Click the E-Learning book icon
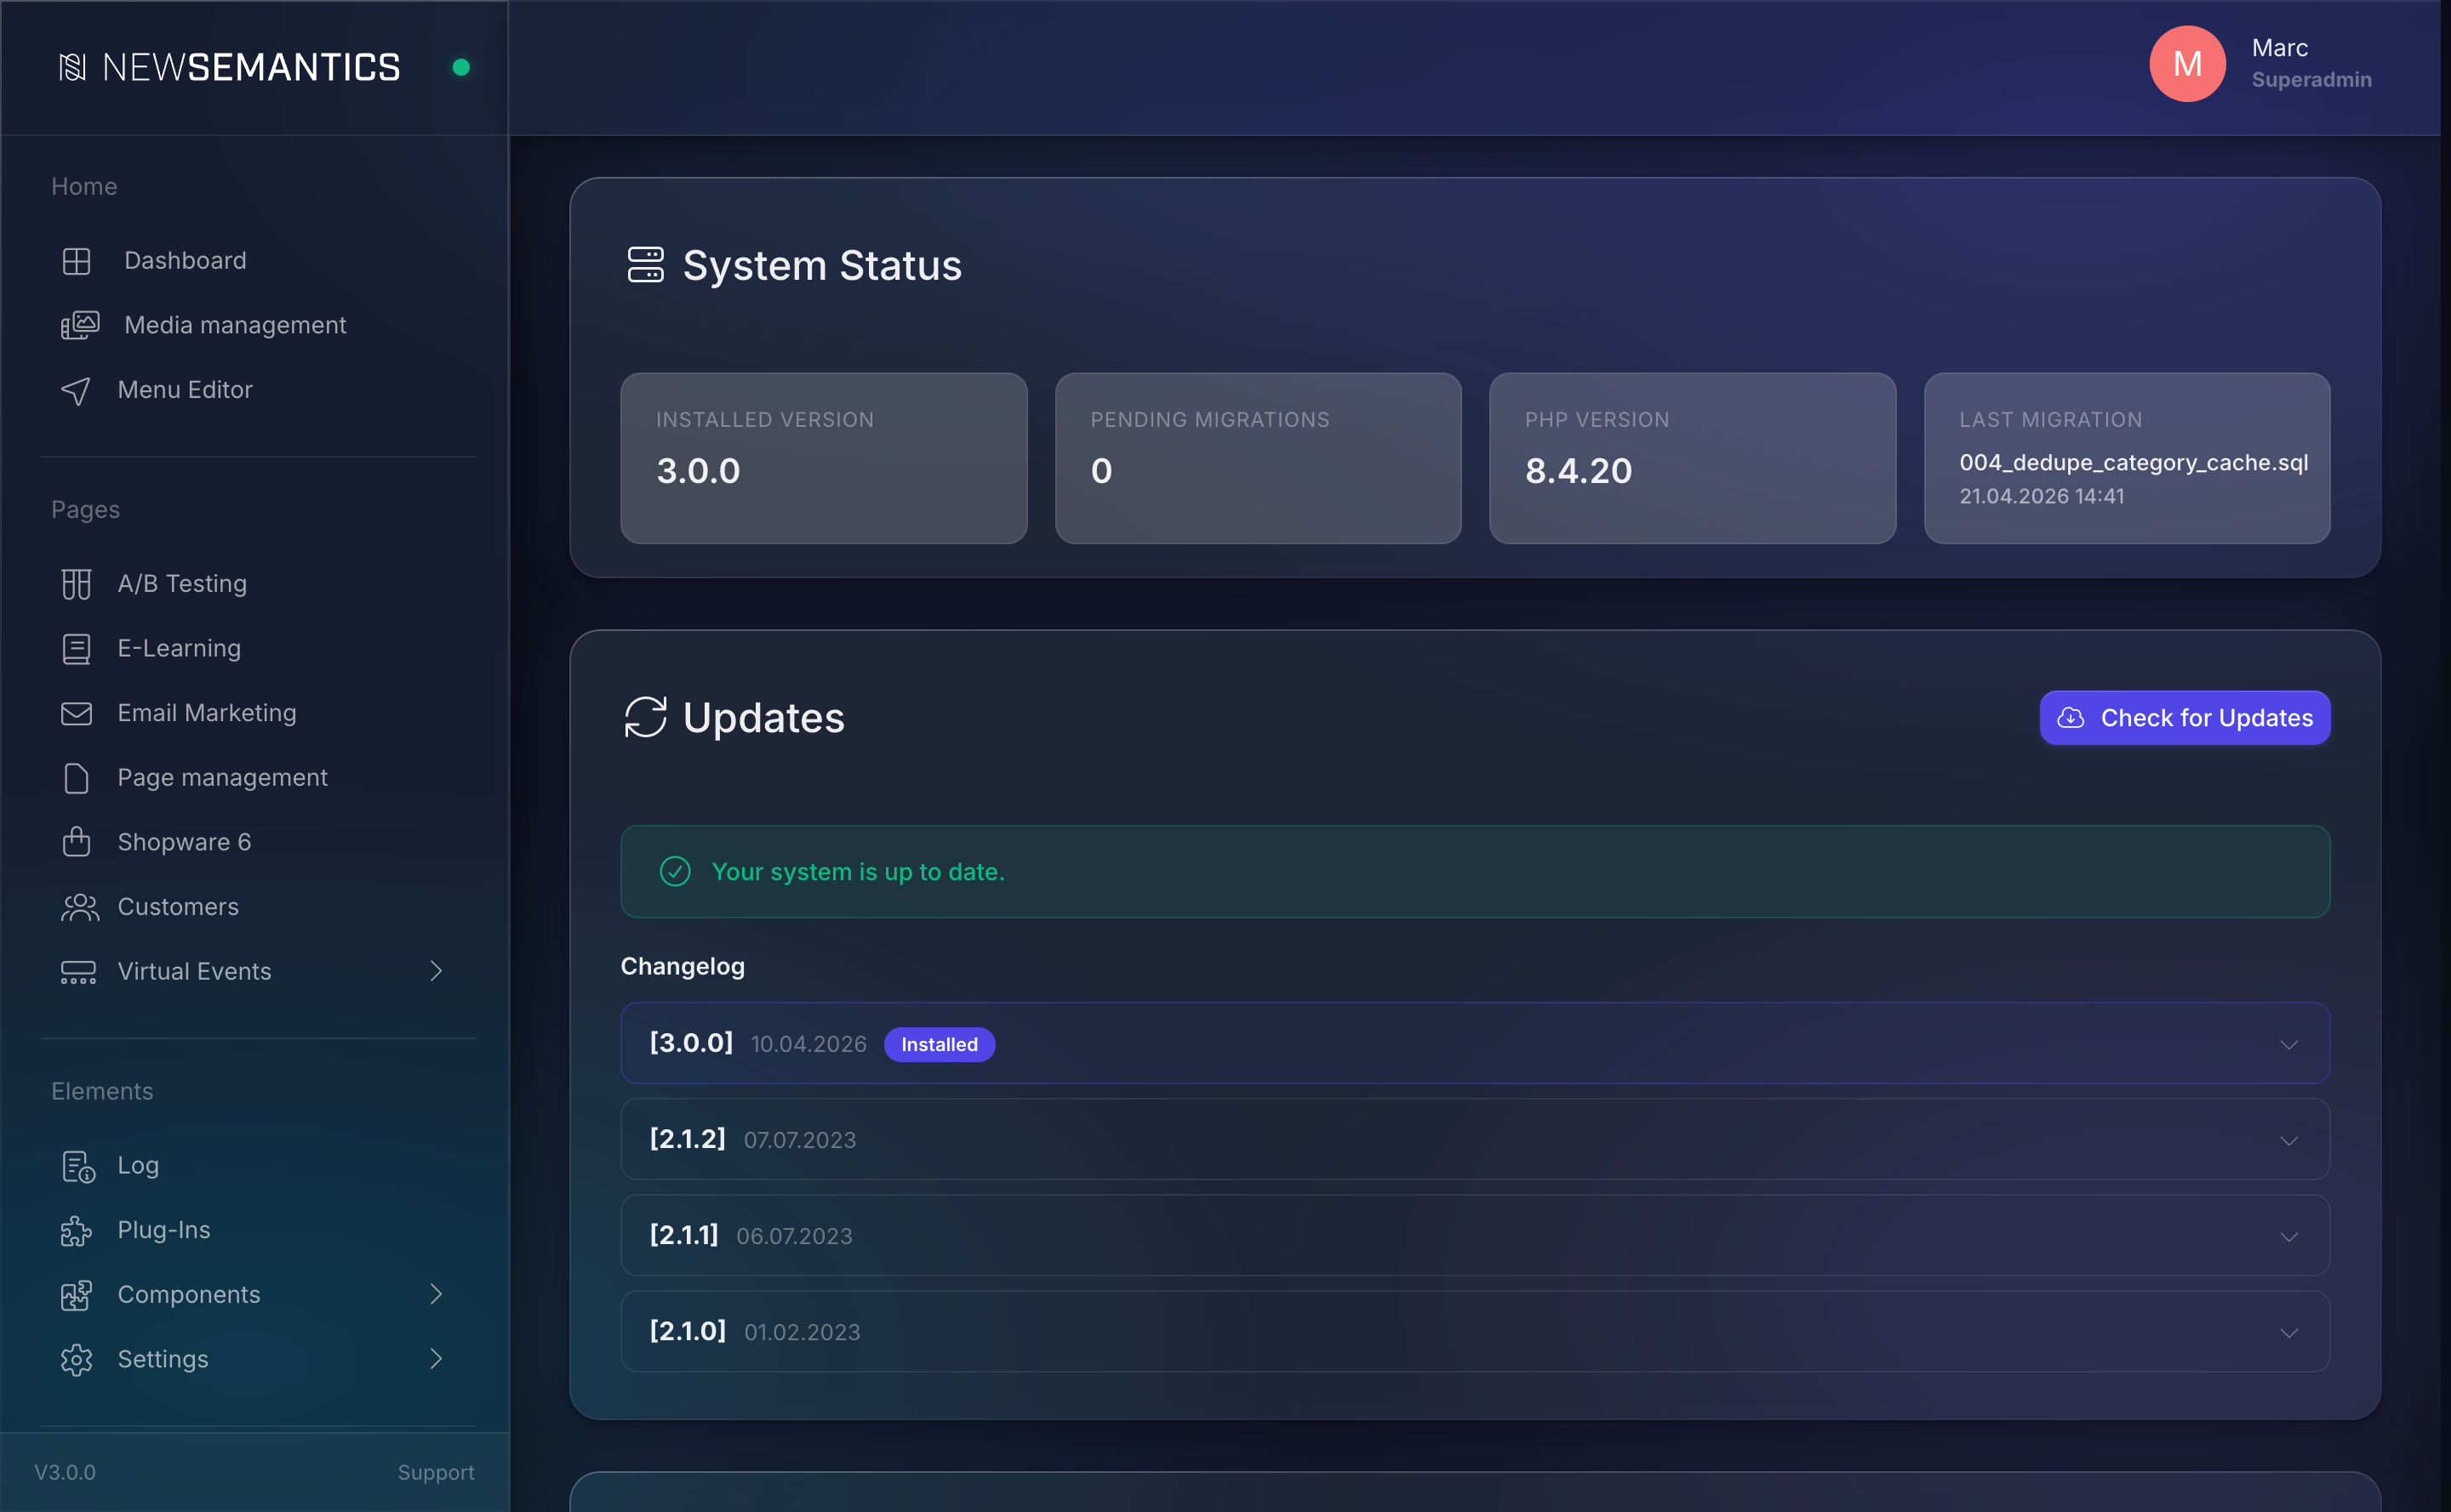 [76, 649]
